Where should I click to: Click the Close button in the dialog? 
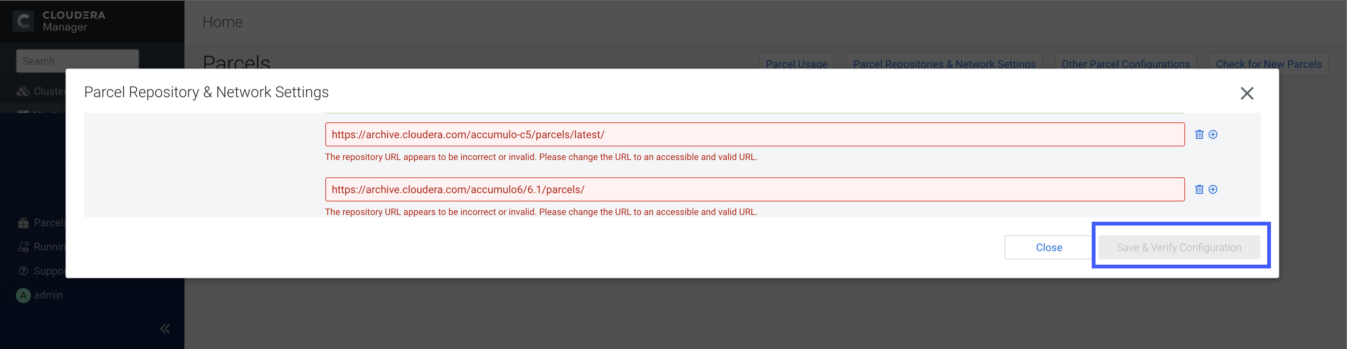point(1048,247)
